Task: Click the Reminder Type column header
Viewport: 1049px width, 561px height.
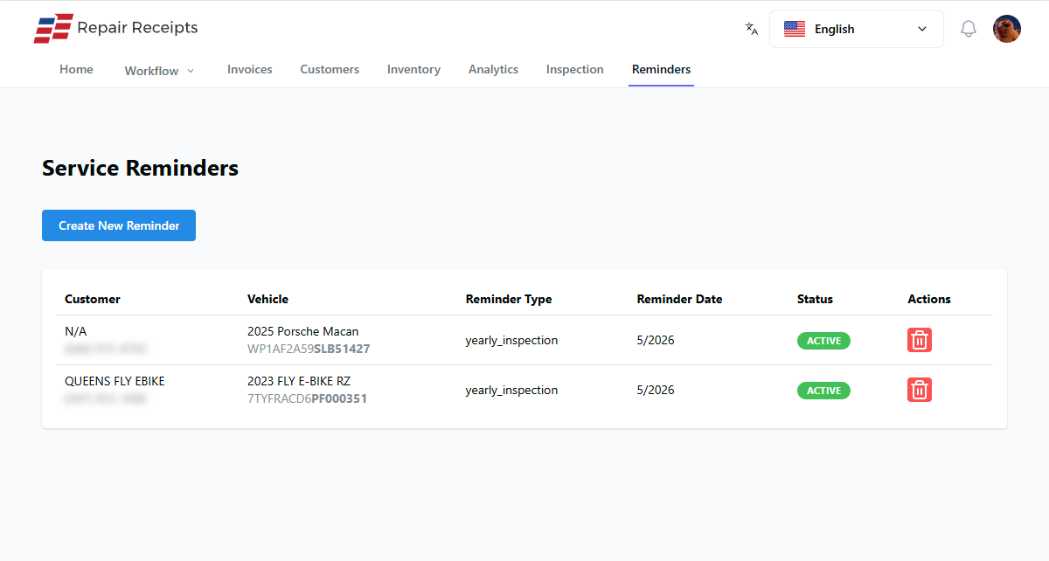Action: point(509,299)
